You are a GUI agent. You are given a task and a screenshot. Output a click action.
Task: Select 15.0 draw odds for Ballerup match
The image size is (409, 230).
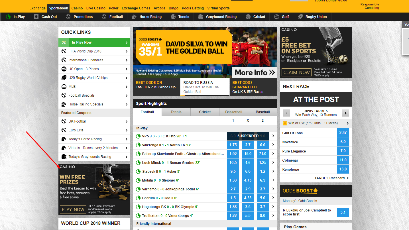(x=248, y=154)
